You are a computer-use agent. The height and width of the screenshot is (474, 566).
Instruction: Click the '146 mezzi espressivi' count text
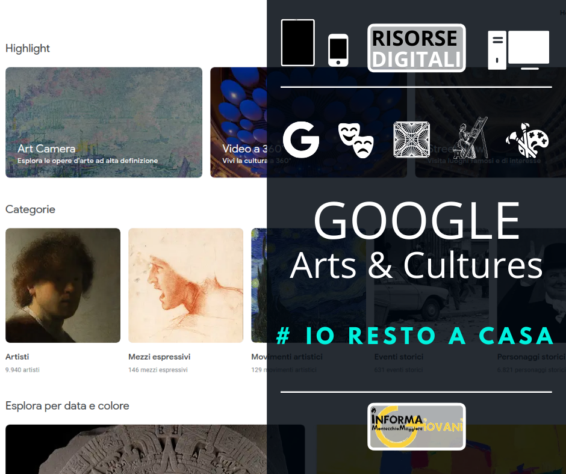coord(158,370)
